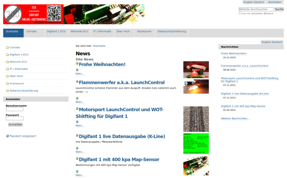Click the site logo with crossed-out 300 sign

(13, 14)
